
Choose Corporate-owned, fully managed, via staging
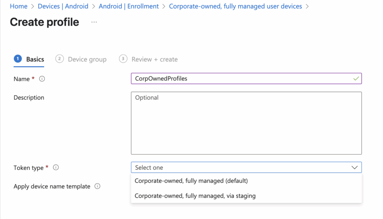pos(195,196)
